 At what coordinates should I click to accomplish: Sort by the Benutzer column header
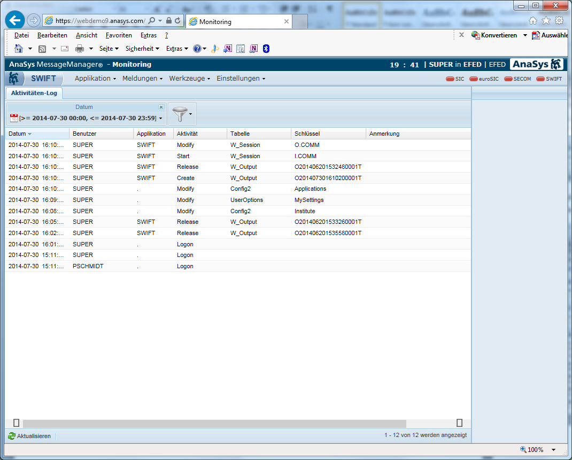101,134
